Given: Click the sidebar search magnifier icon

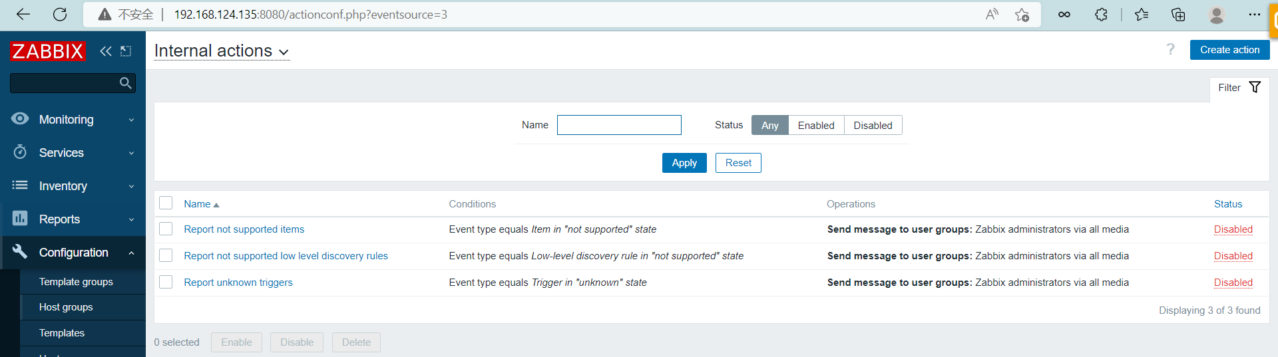Looking at the screenshot, I should (125, 83).
